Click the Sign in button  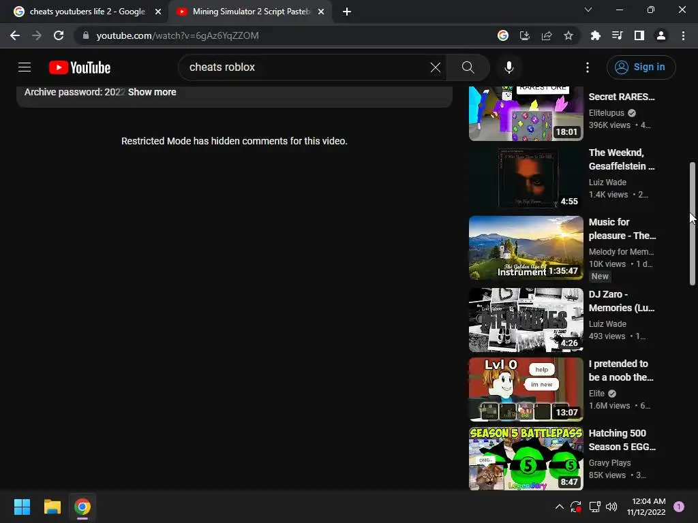click(x=641, y=67)
